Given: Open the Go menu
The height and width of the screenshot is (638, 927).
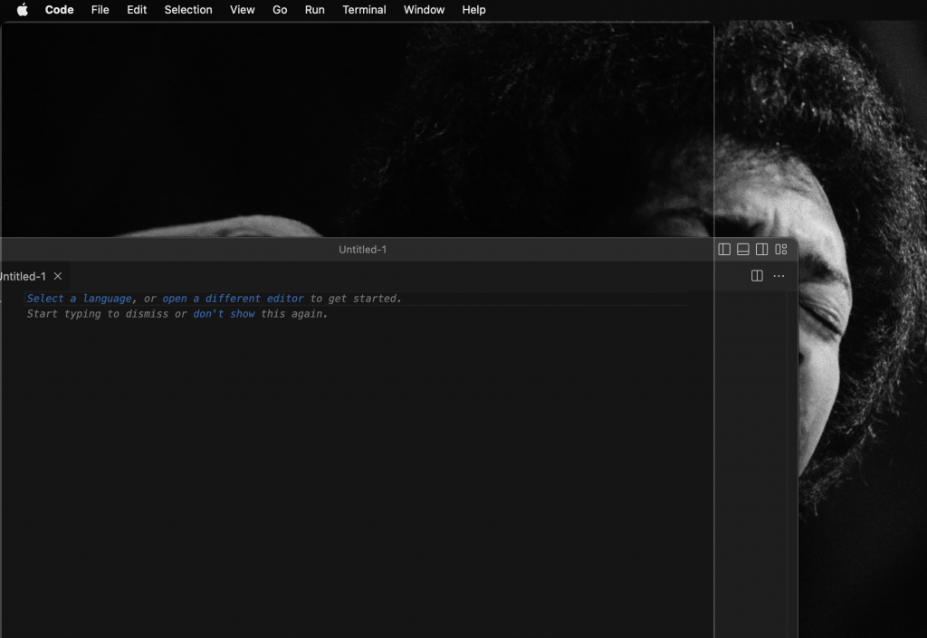Looking at the screenshot, I should click(x=280, y=10).
